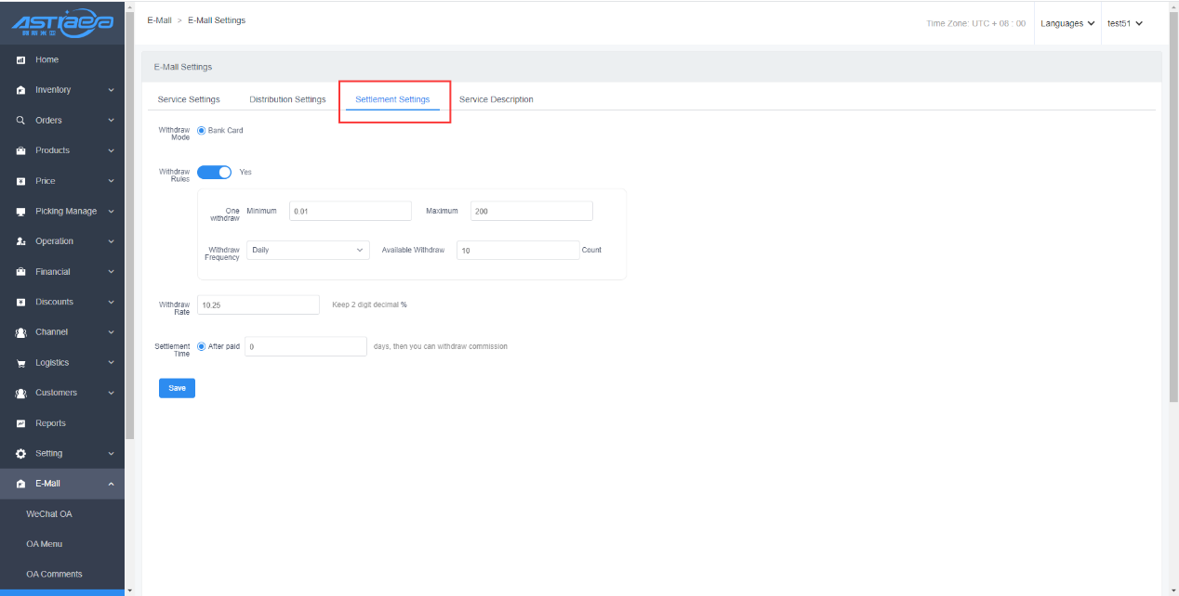1179x596 pixels.
Task: Expand the test51 user menu
Action: [1124, 23]
